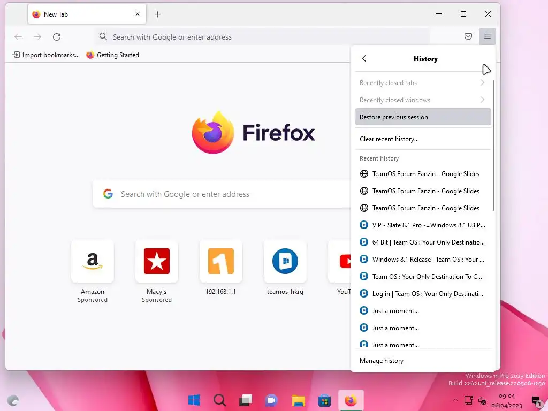Open Team OS : Your Only Destination entry

click(x=423, y=277)
